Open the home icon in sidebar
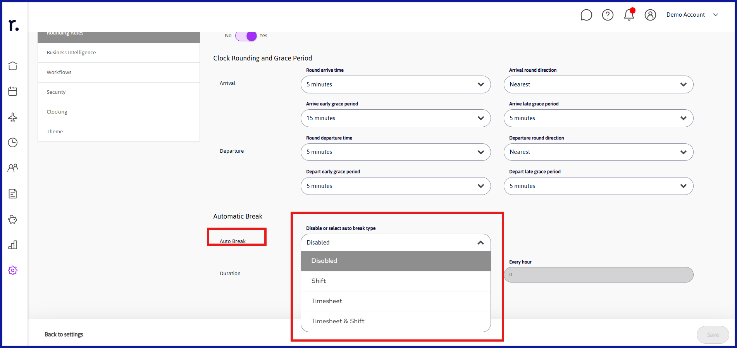This screenshot has width=737, height=348. tap(13, 66)
